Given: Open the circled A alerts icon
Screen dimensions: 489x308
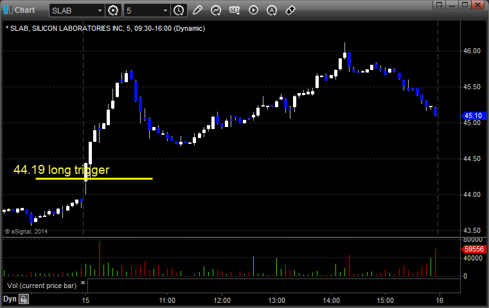Looking at the screenshot, I should (x=272, y=10).
